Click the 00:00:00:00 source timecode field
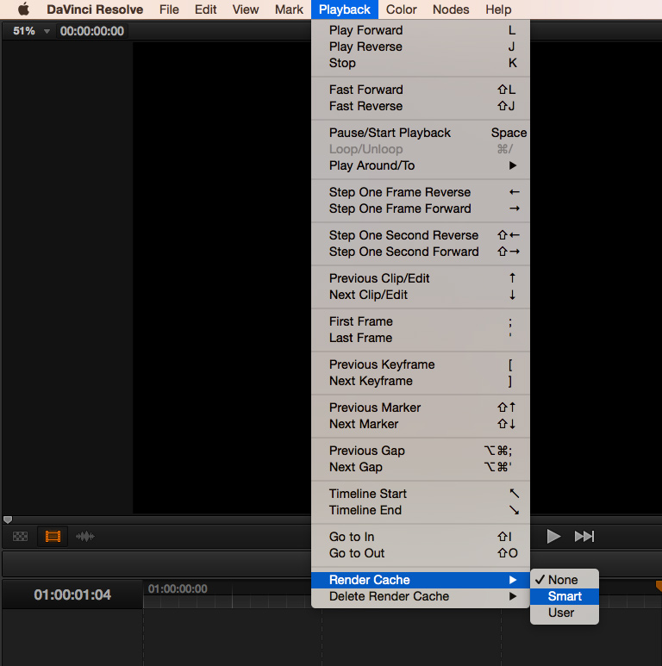Image resolution: width=662 pixels, height=666 pixels. coord(91,31)
